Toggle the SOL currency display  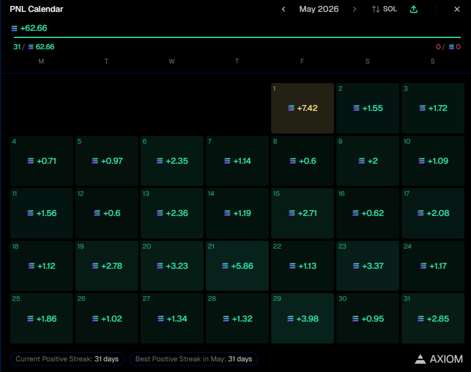(x=384, y=9)
